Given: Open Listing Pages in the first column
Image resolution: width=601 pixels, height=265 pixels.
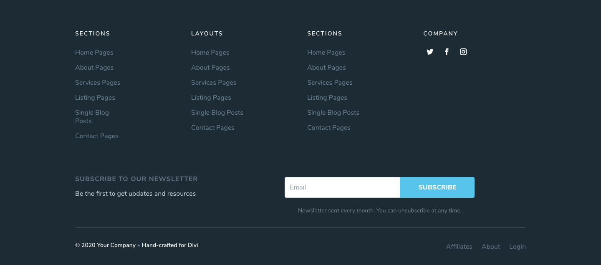Looking at the screenshot, I should pos(95,97).
